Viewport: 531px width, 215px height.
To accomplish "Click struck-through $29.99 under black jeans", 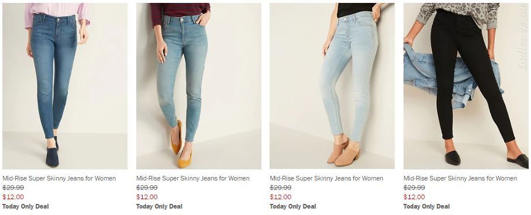I will [414, 188].
